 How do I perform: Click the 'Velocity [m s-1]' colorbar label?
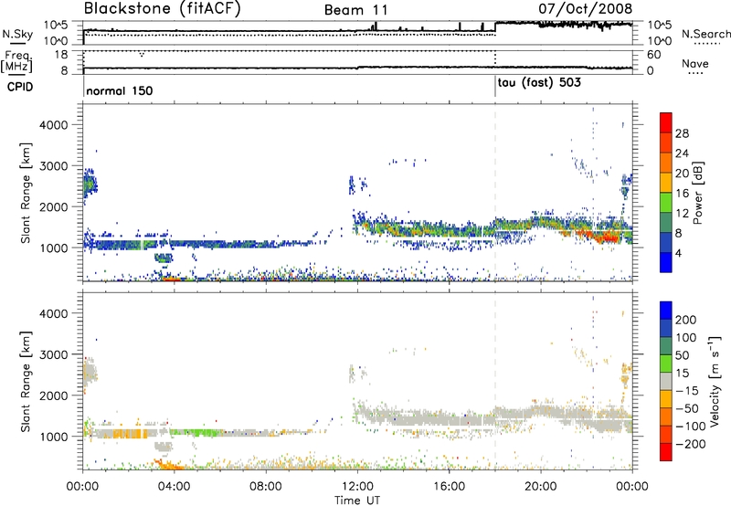[715, 381]
